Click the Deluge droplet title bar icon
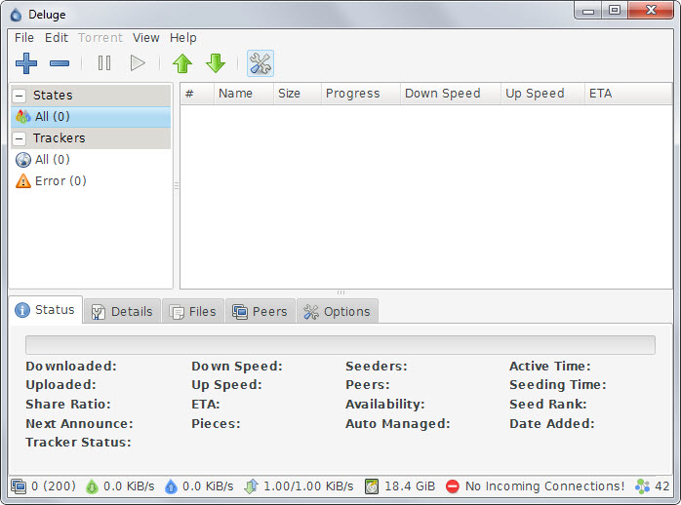The width and height of the screenshot is (681, 505). [16, 15]
